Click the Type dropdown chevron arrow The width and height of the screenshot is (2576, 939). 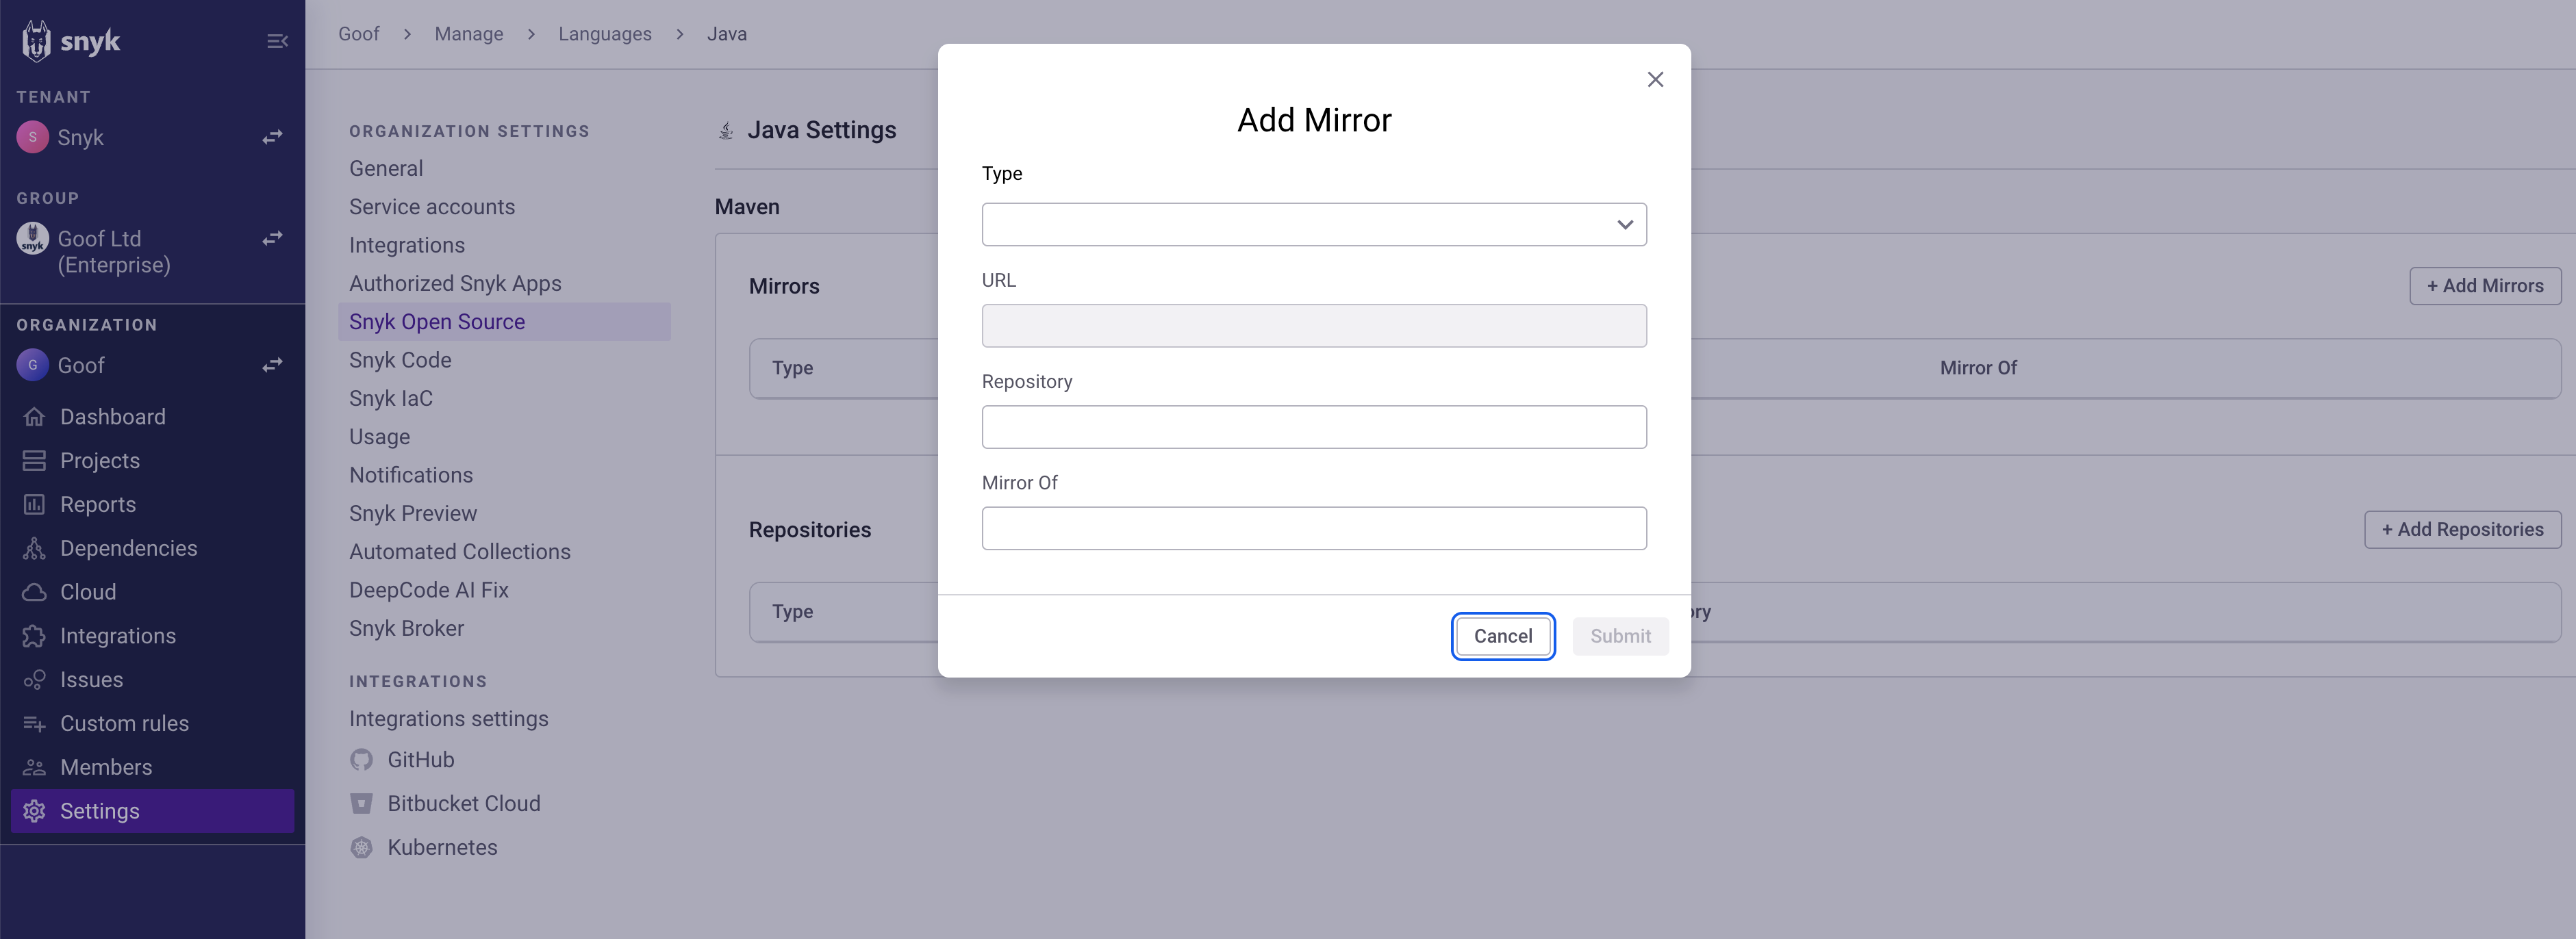[x=1624, y=225]
